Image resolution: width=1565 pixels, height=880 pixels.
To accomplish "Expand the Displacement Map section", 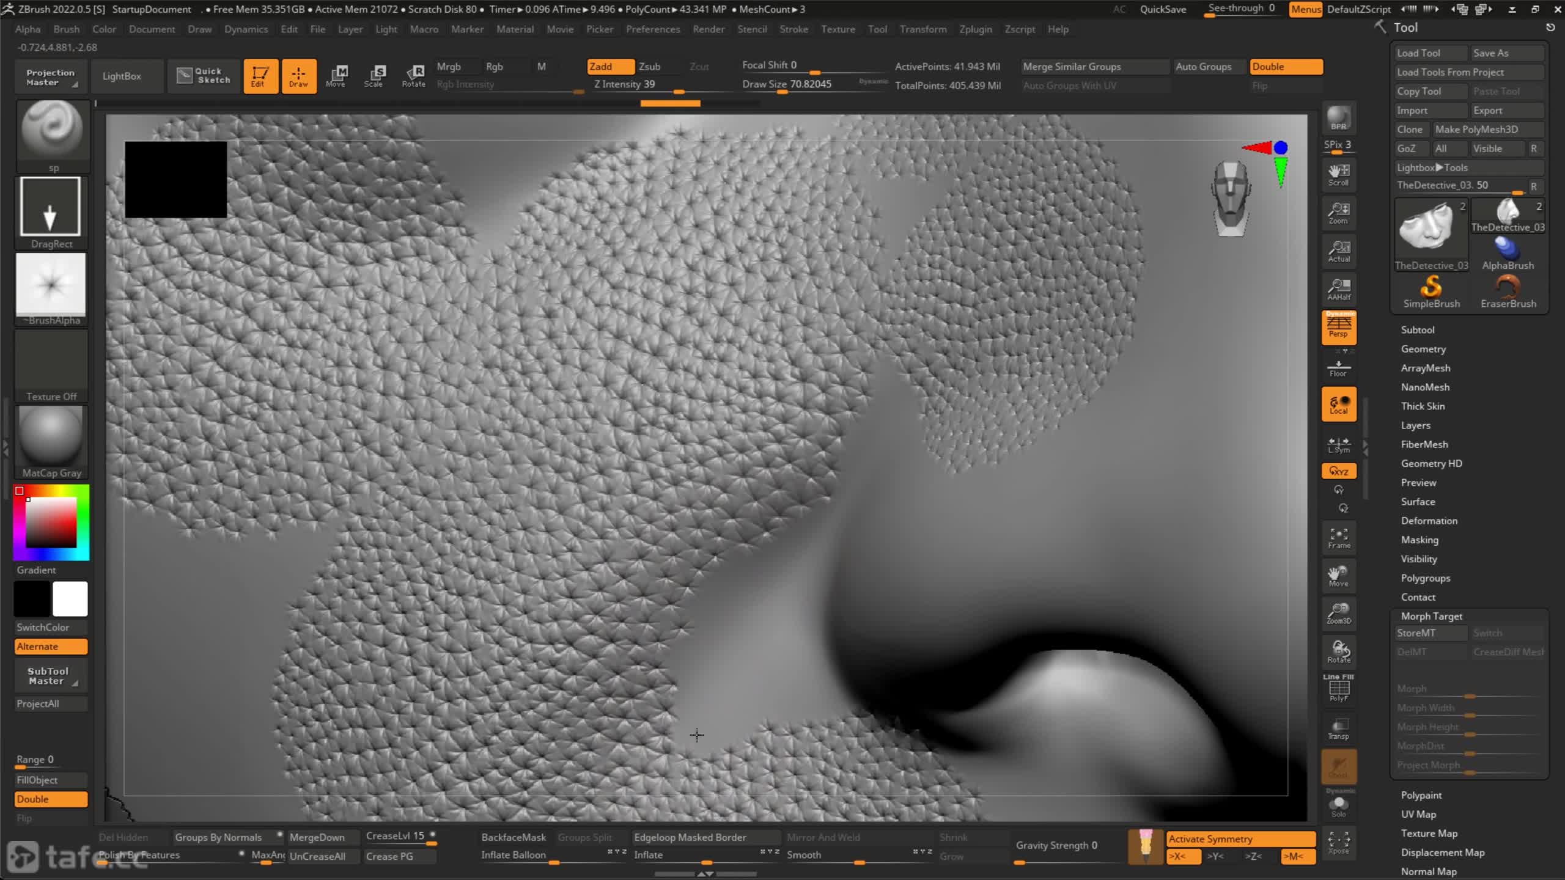I will tap(1443, 853).
